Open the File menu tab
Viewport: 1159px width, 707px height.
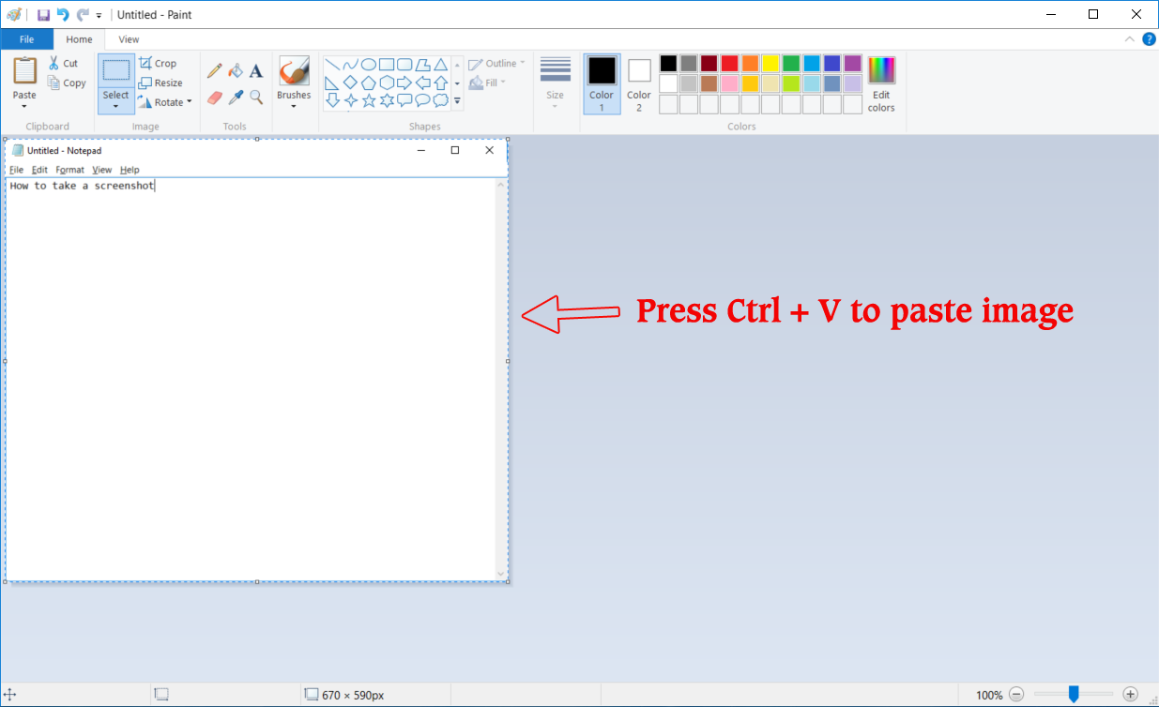(x=26, y=39)
